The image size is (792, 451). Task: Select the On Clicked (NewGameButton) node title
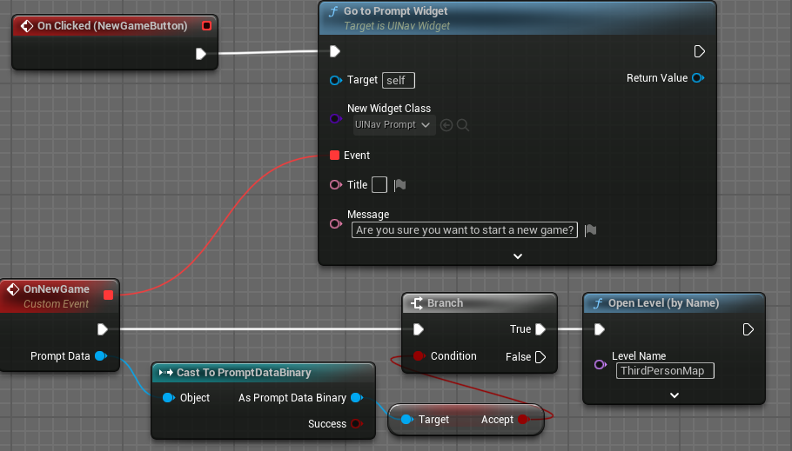click(x=112, y=26)
